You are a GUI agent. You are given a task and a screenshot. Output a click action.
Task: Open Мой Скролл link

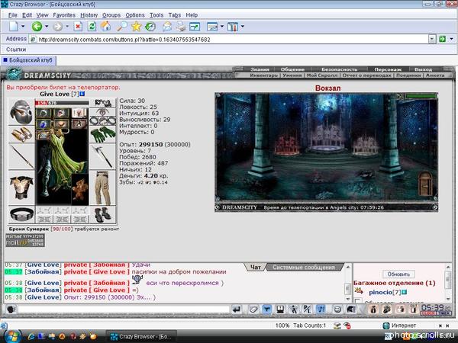(322, 75)
